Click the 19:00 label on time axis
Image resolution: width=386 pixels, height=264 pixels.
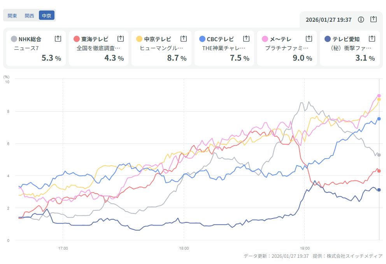(x=305, y=248)
